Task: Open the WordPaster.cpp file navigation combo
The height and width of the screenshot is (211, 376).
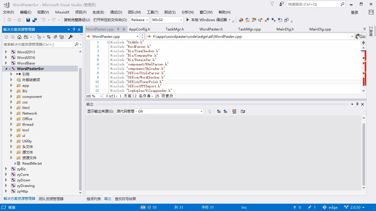Action: [113, 37]
